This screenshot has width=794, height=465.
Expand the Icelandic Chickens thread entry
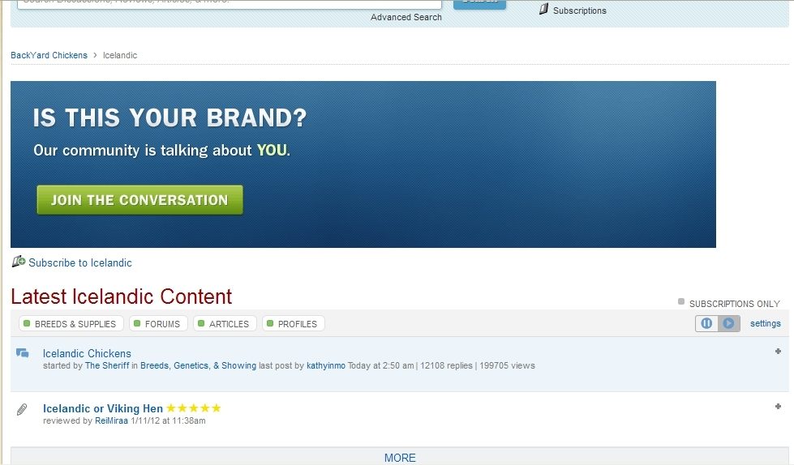pyautogui.click(x=778, y=352)
